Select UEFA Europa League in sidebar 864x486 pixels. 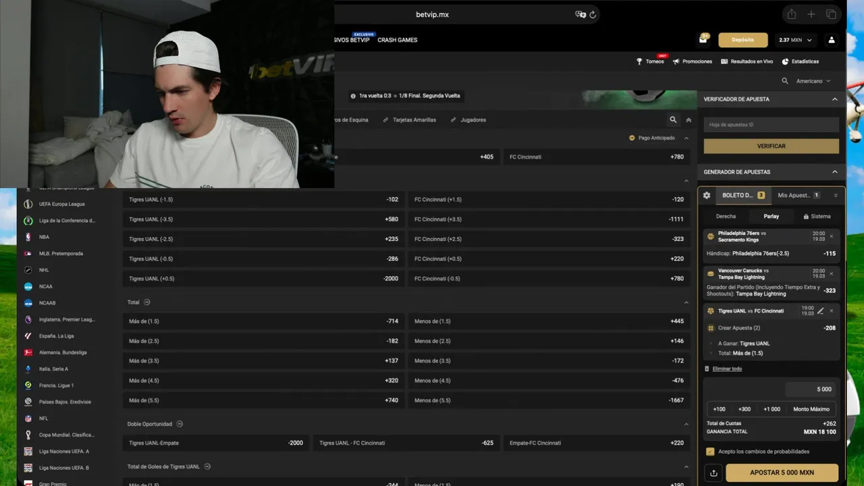click(61, 204)
